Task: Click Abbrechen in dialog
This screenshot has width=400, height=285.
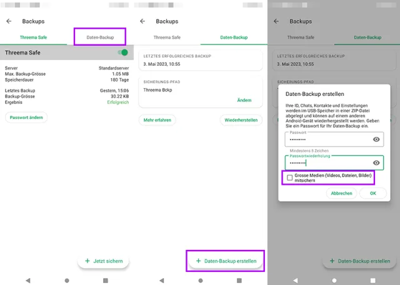Action: pos(341,194)
